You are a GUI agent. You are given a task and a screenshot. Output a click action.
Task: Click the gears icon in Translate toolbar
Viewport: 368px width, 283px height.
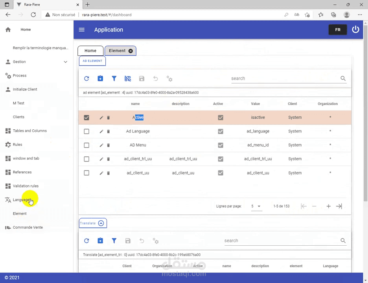(x=155, y=241)
